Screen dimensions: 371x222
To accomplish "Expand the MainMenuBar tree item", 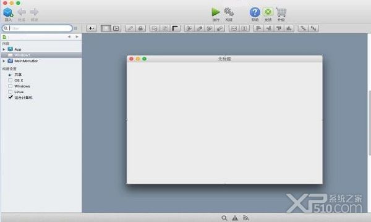I will coord(4,61).
